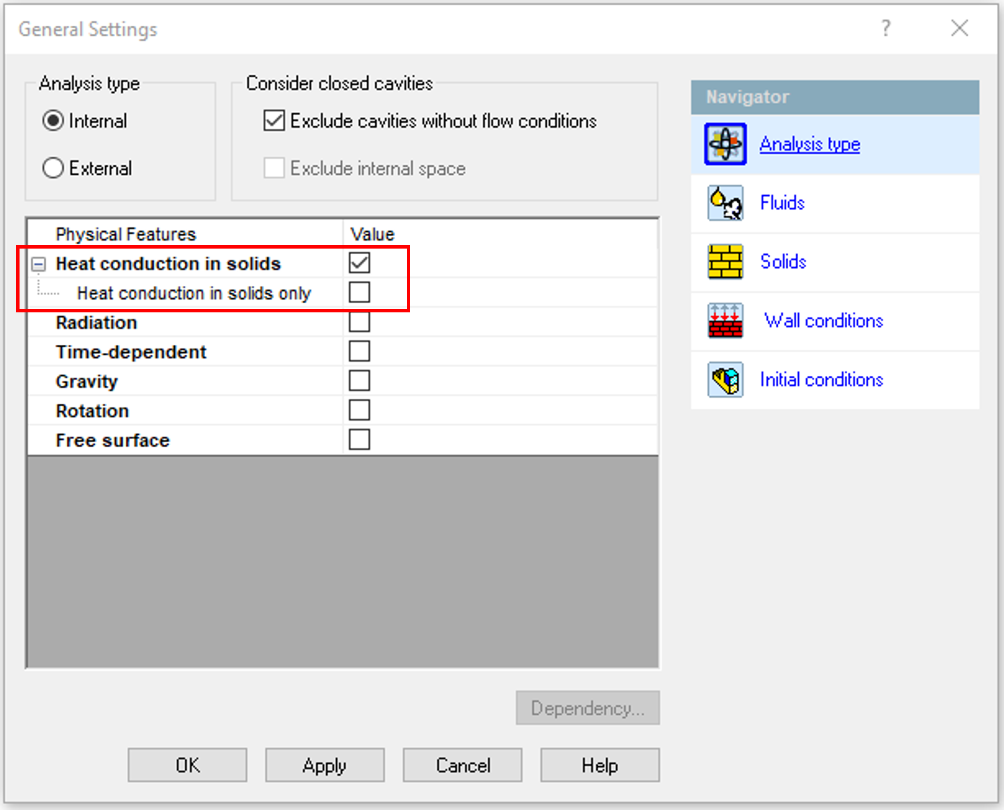This screenshot has width=1004, height=810.
Task: Open the Fluids navigator page link
Action: [782, 203]
